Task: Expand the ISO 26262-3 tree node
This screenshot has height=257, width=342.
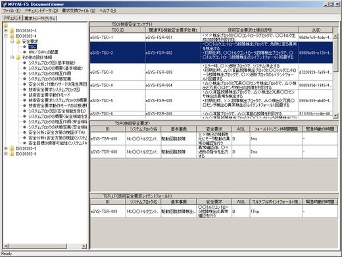Action: [x=6, y=30]
